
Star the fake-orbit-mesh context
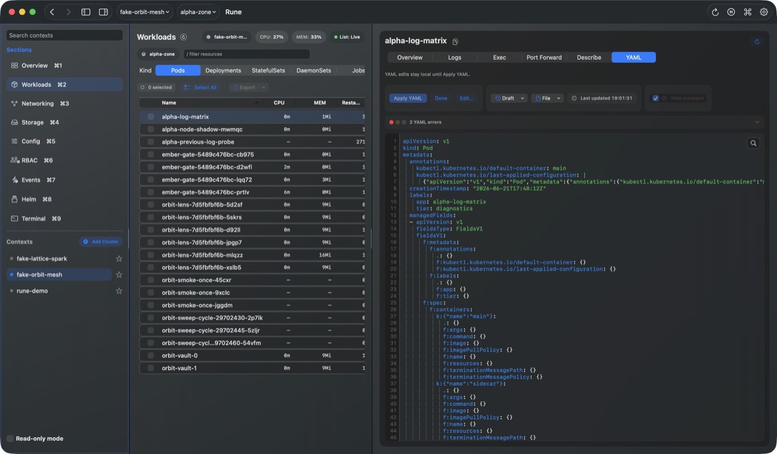(119, 275)
